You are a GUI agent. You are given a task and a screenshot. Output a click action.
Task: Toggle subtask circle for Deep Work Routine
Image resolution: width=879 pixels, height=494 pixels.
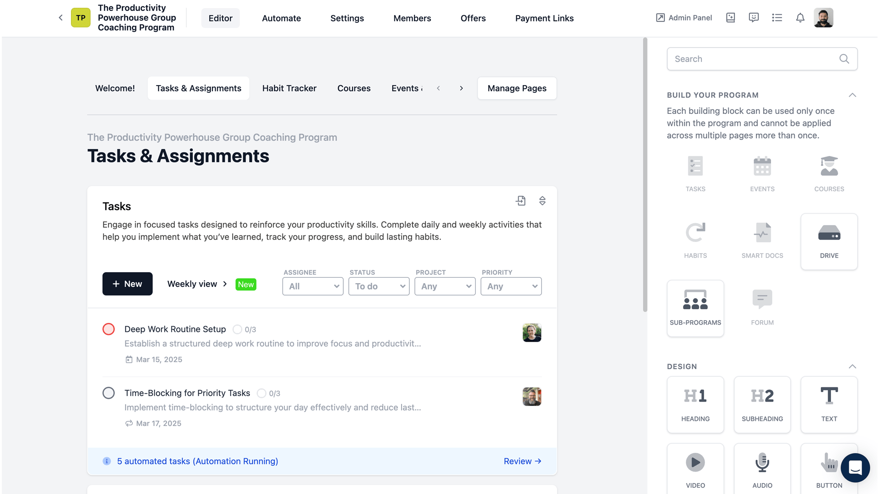(237, 329)
